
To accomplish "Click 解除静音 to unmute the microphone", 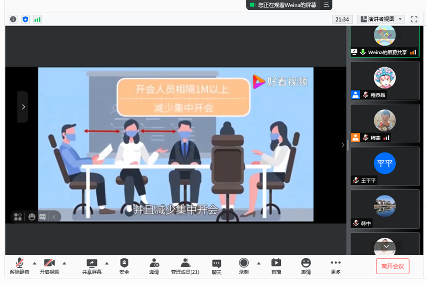I will [19, 266].
